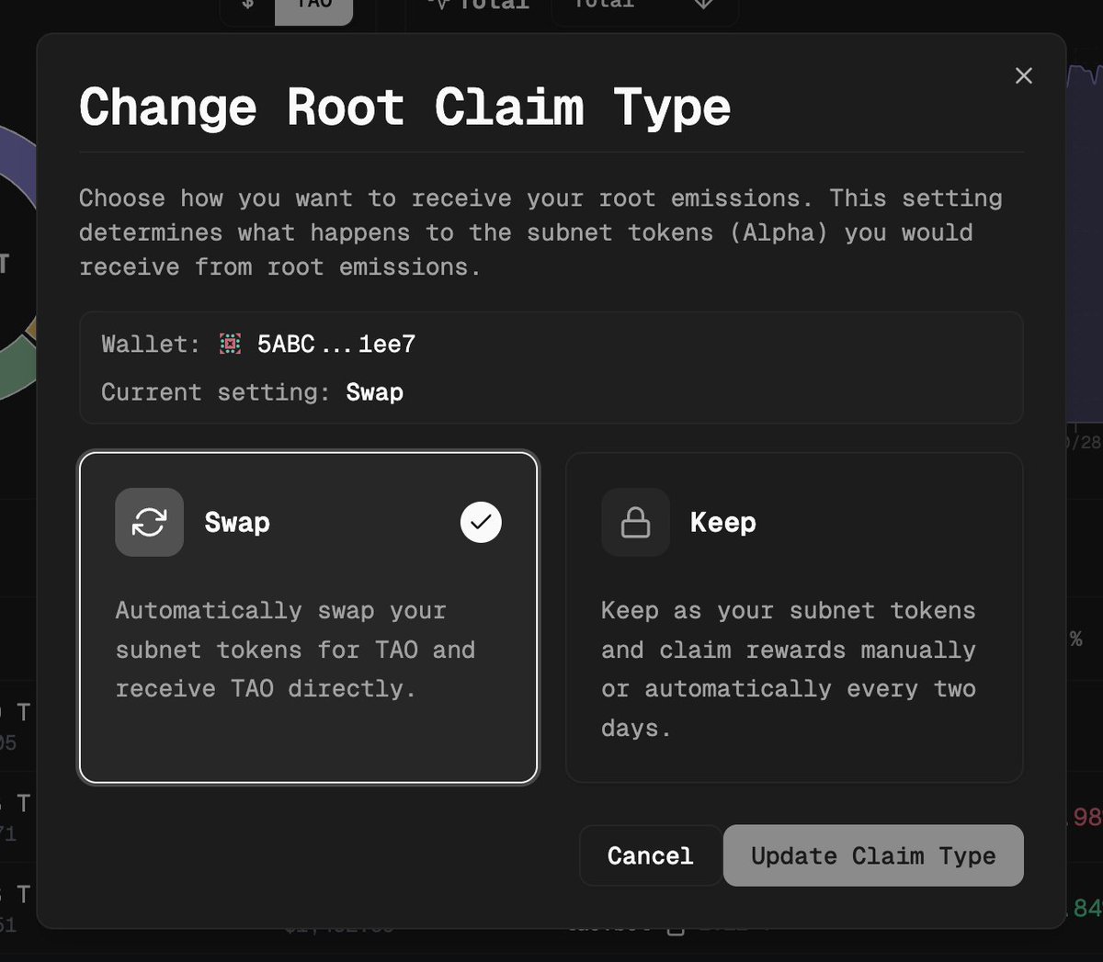Viewport: 1103px width, 962px height.
Task: Click the Change Root Claim Type heading
Action: (x=405, y=107)
